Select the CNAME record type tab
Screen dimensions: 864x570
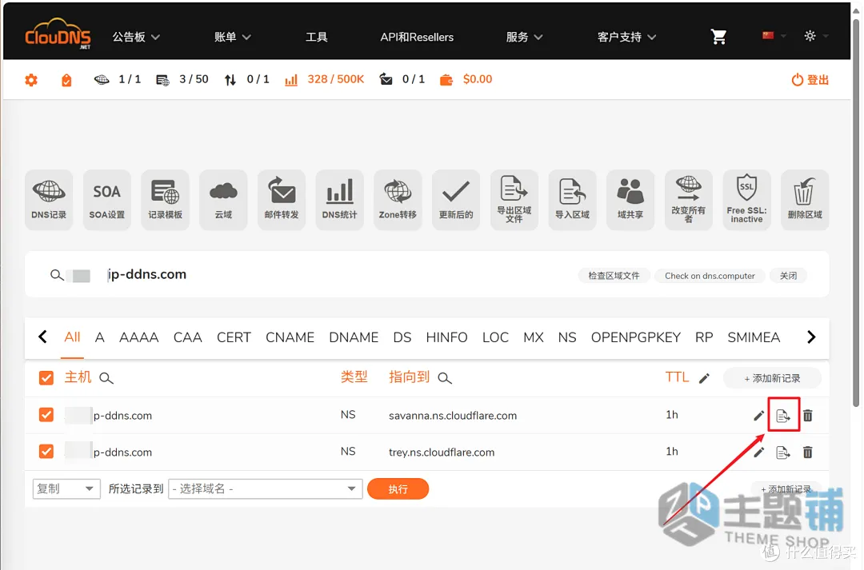290,337
